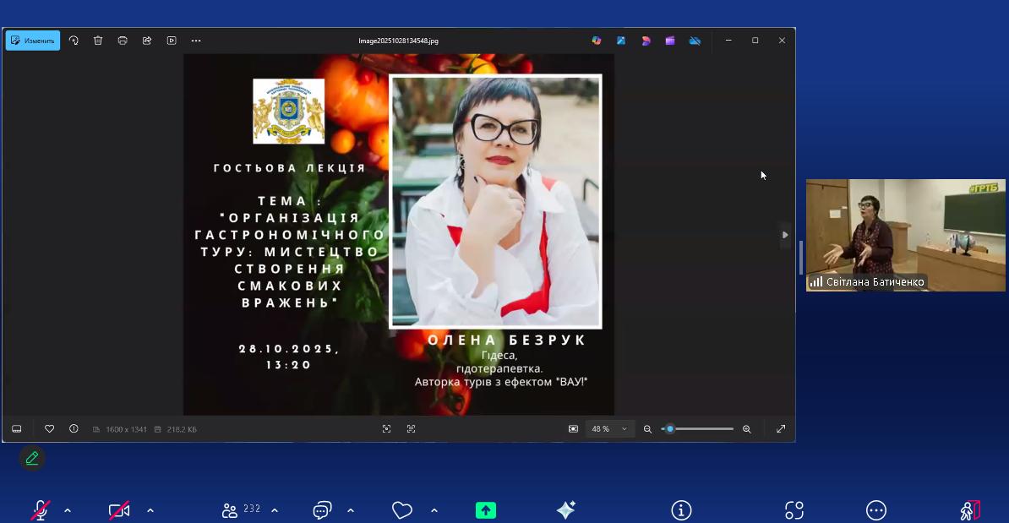1009x523 pixels.
Task: Click the OneDrive cloud icon
Action: point(695,41)
